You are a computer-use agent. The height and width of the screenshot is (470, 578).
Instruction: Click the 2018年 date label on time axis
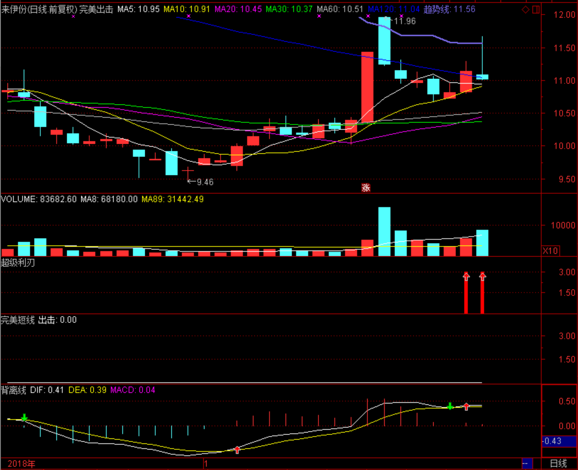(21, 463)
